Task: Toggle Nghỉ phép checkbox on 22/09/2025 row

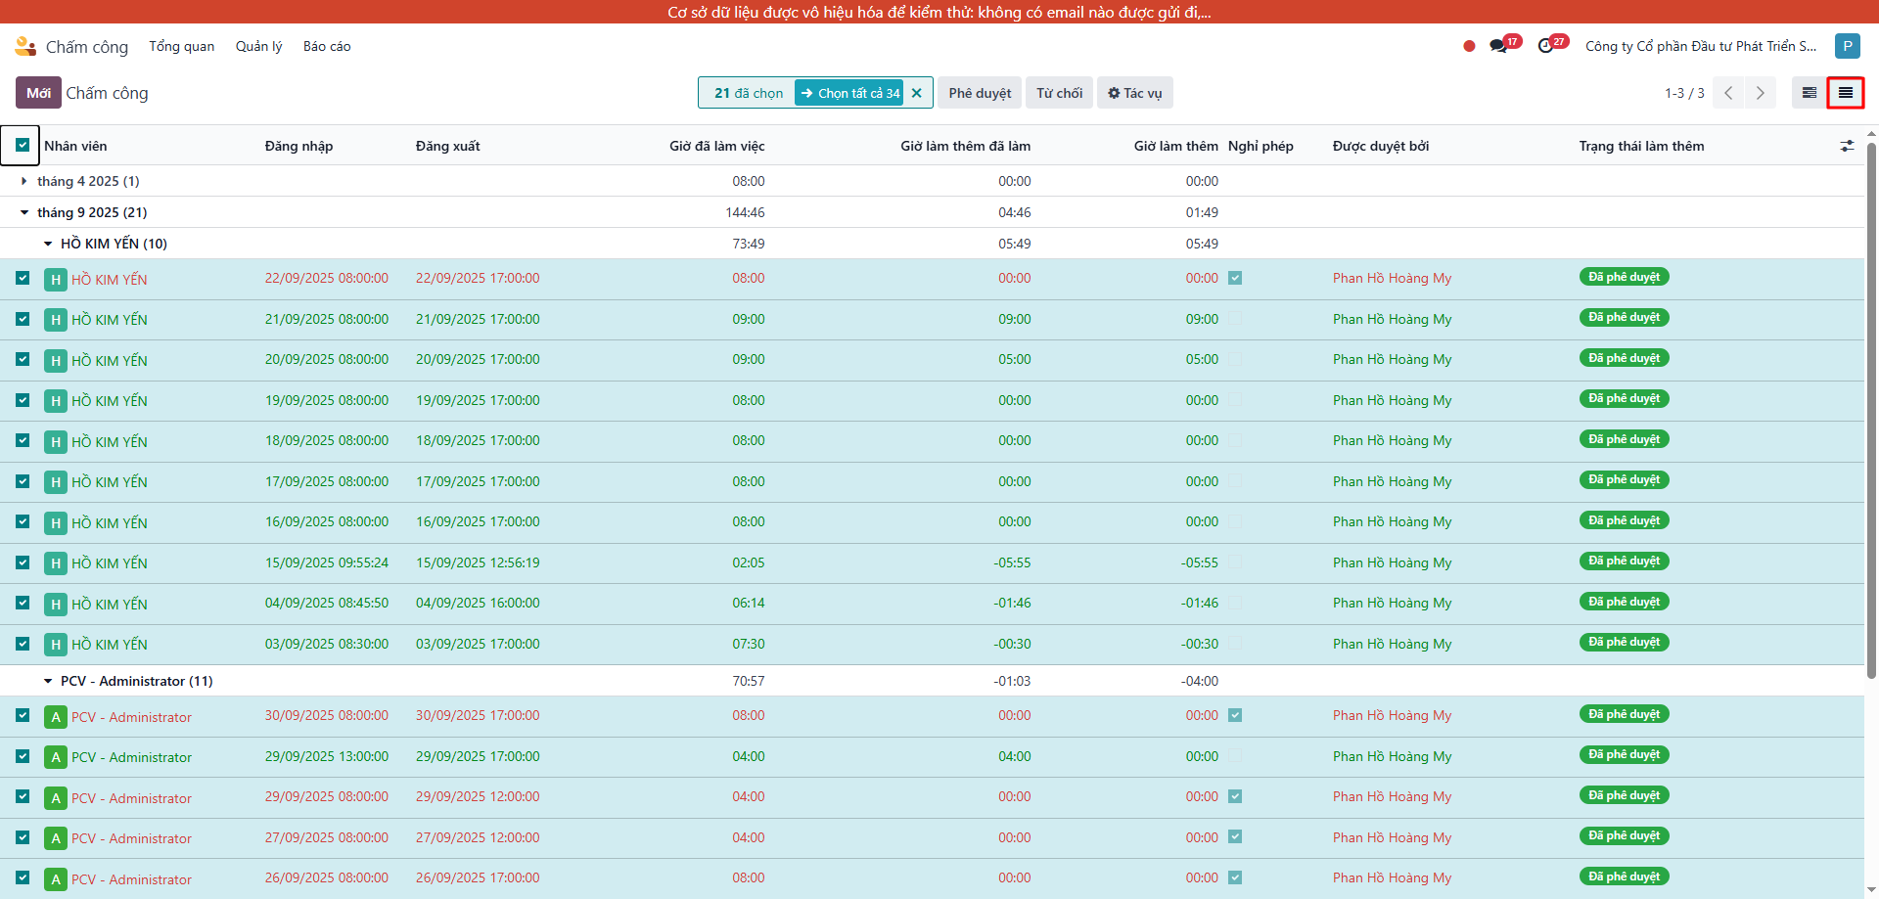Action: (1235, 278)
